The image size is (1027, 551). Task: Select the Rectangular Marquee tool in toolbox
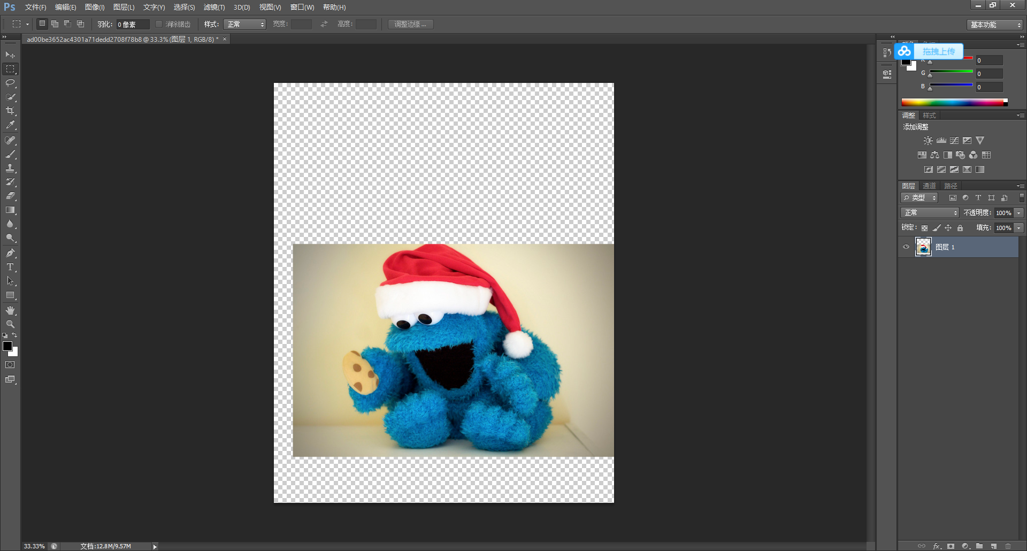[x=10, y=69]
